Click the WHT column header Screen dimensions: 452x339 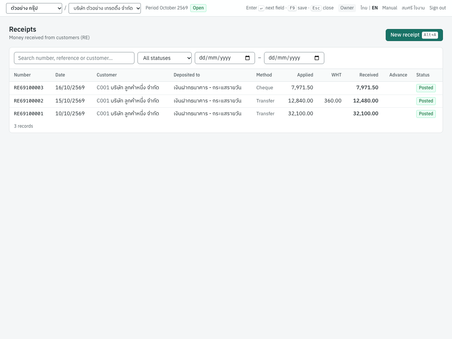pos(336,75)
